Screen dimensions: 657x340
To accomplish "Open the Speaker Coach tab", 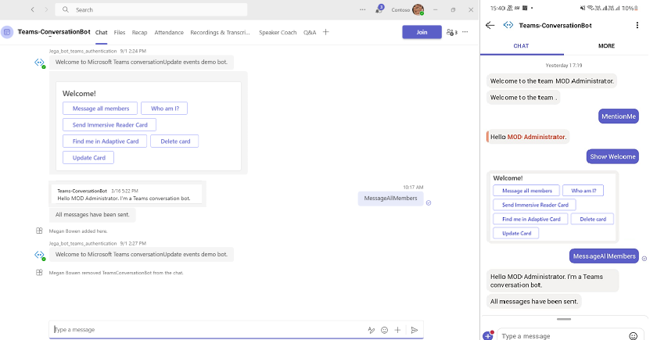I will pyautogui.click(x=278, y=32).
